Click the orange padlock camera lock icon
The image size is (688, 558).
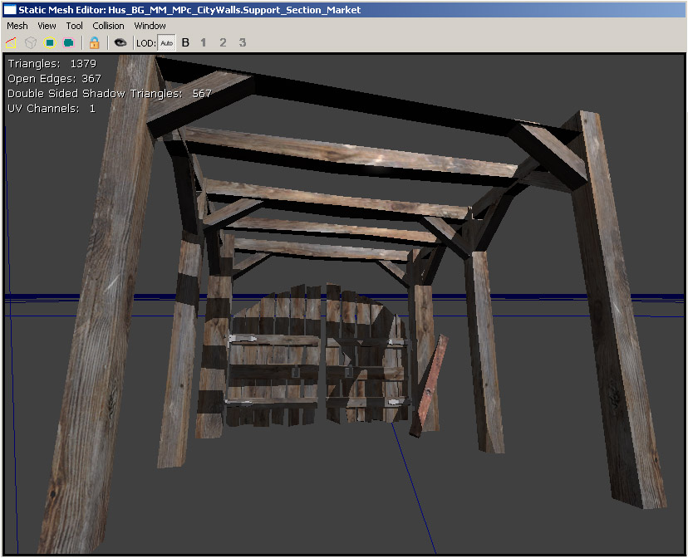tap(94, 42)
